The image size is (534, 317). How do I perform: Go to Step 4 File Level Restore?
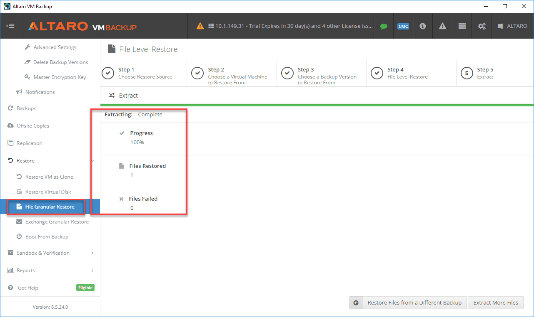coord(411,73)
